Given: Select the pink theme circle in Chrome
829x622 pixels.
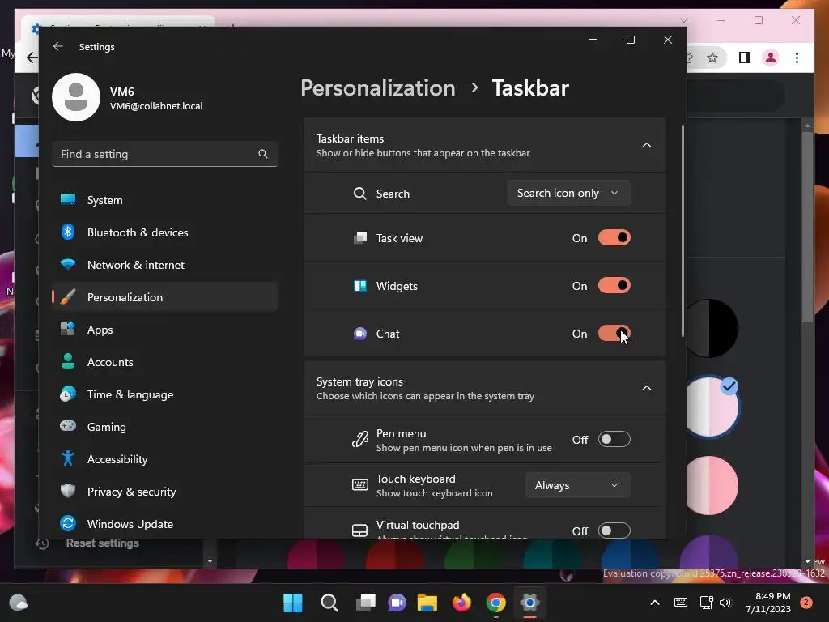Looking at the screenshot, I should 712,485.
